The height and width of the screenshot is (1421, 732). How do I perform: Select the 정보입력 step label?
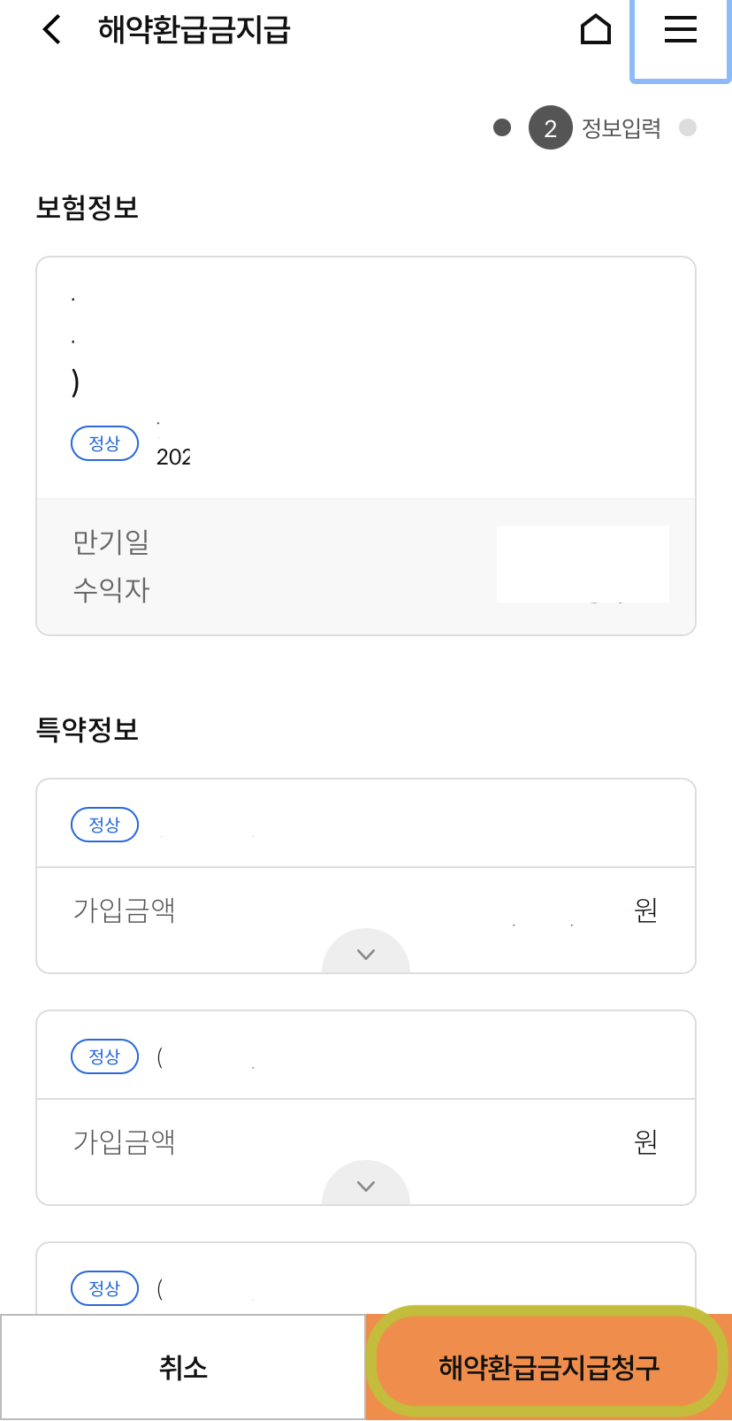[621, 128]
